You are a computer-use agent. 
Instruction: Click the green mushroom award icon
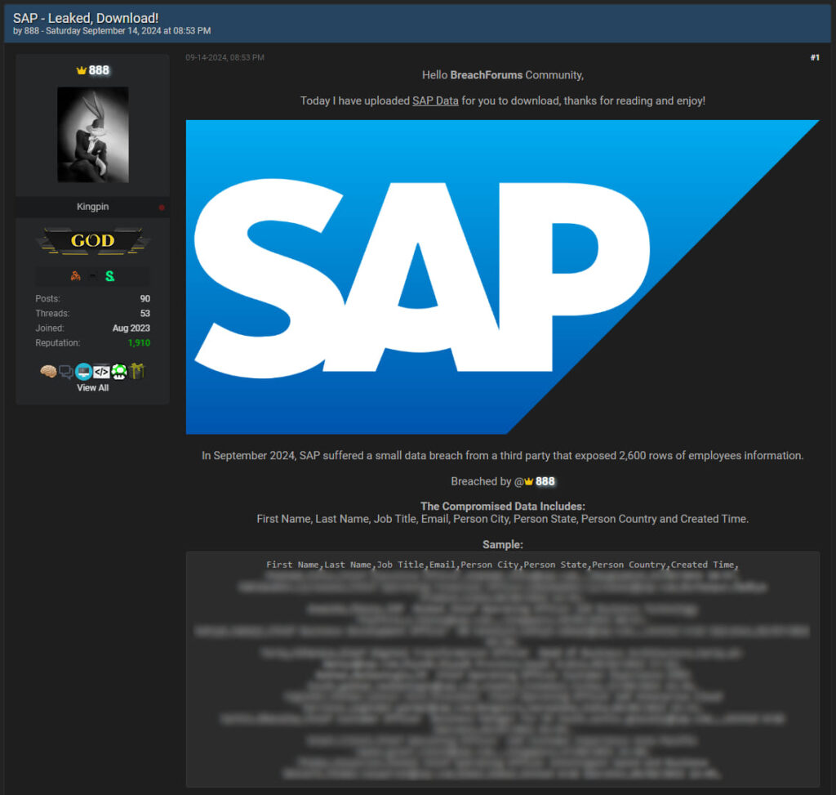point(119,371)
